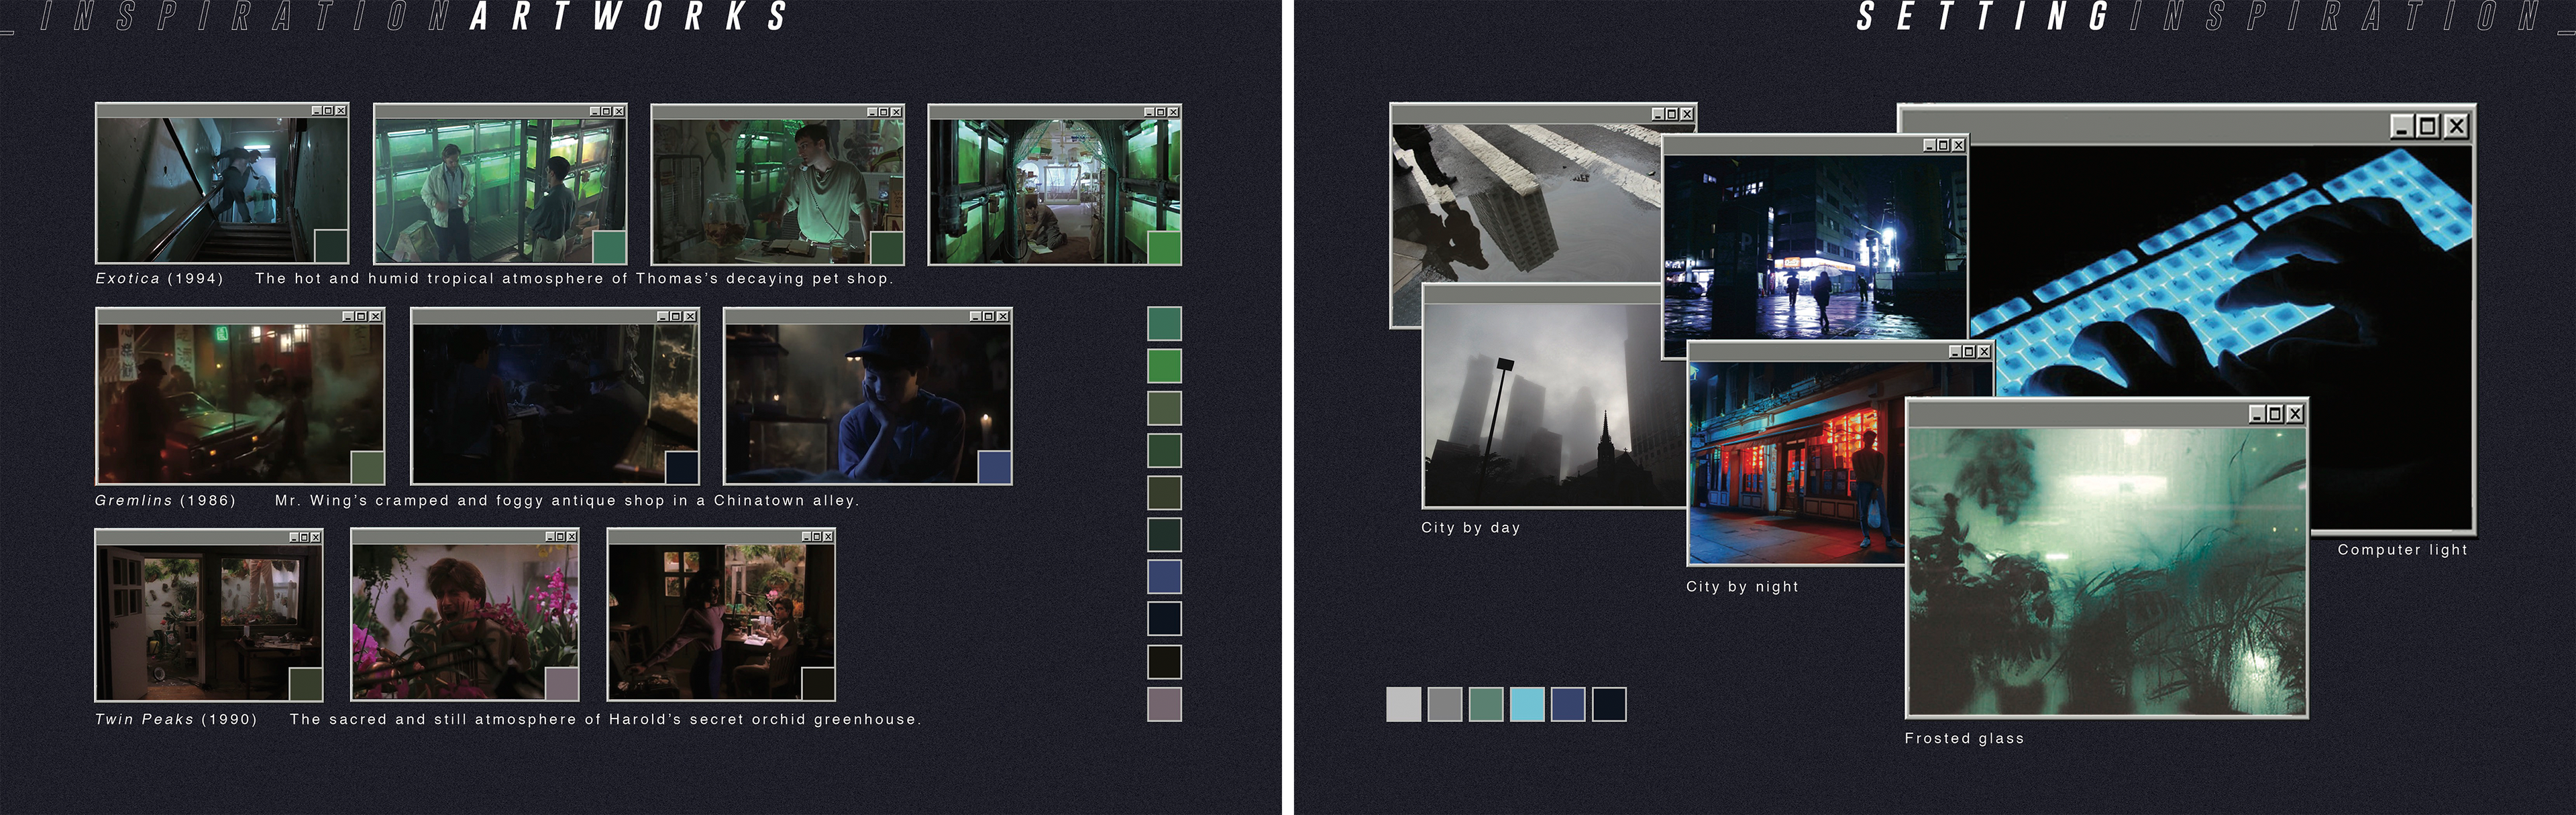Pick the navy blue swatch in setting palette
This screenshot has height=815, width=2576.
(1568, 704)
